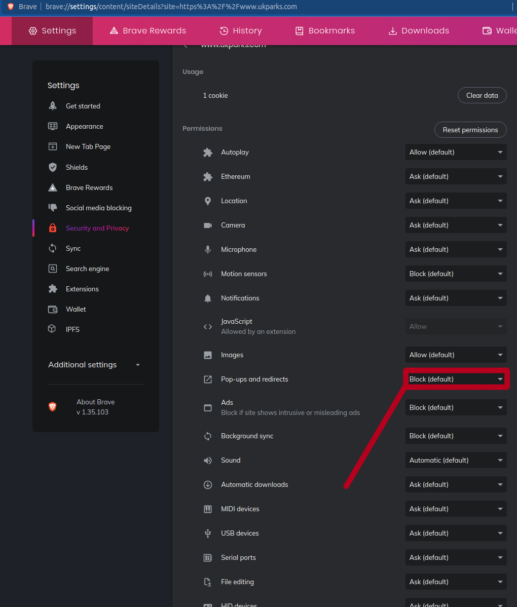The height and width of the screenshot is (607, 517).
Task: Click the Extensions puzzle icon in sidebar
Action: [53, 289]
